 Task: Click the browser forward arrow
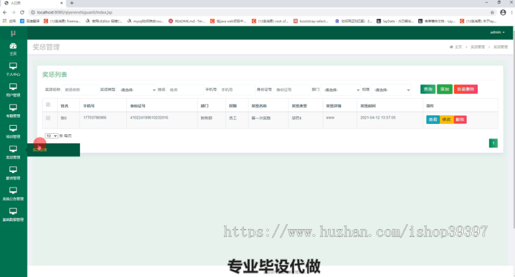click(x=14, y=13)
